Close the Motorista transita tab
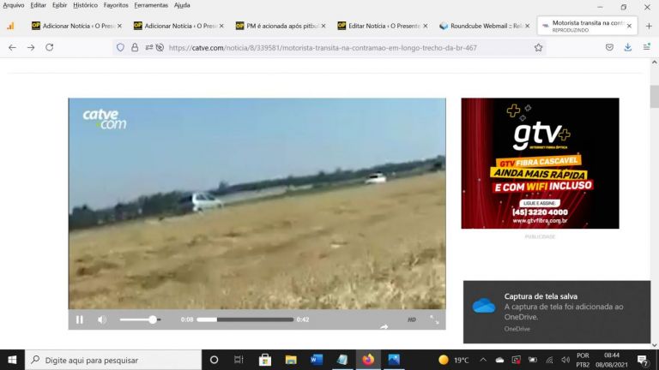The image size is (659, 370). click(629, 26)
